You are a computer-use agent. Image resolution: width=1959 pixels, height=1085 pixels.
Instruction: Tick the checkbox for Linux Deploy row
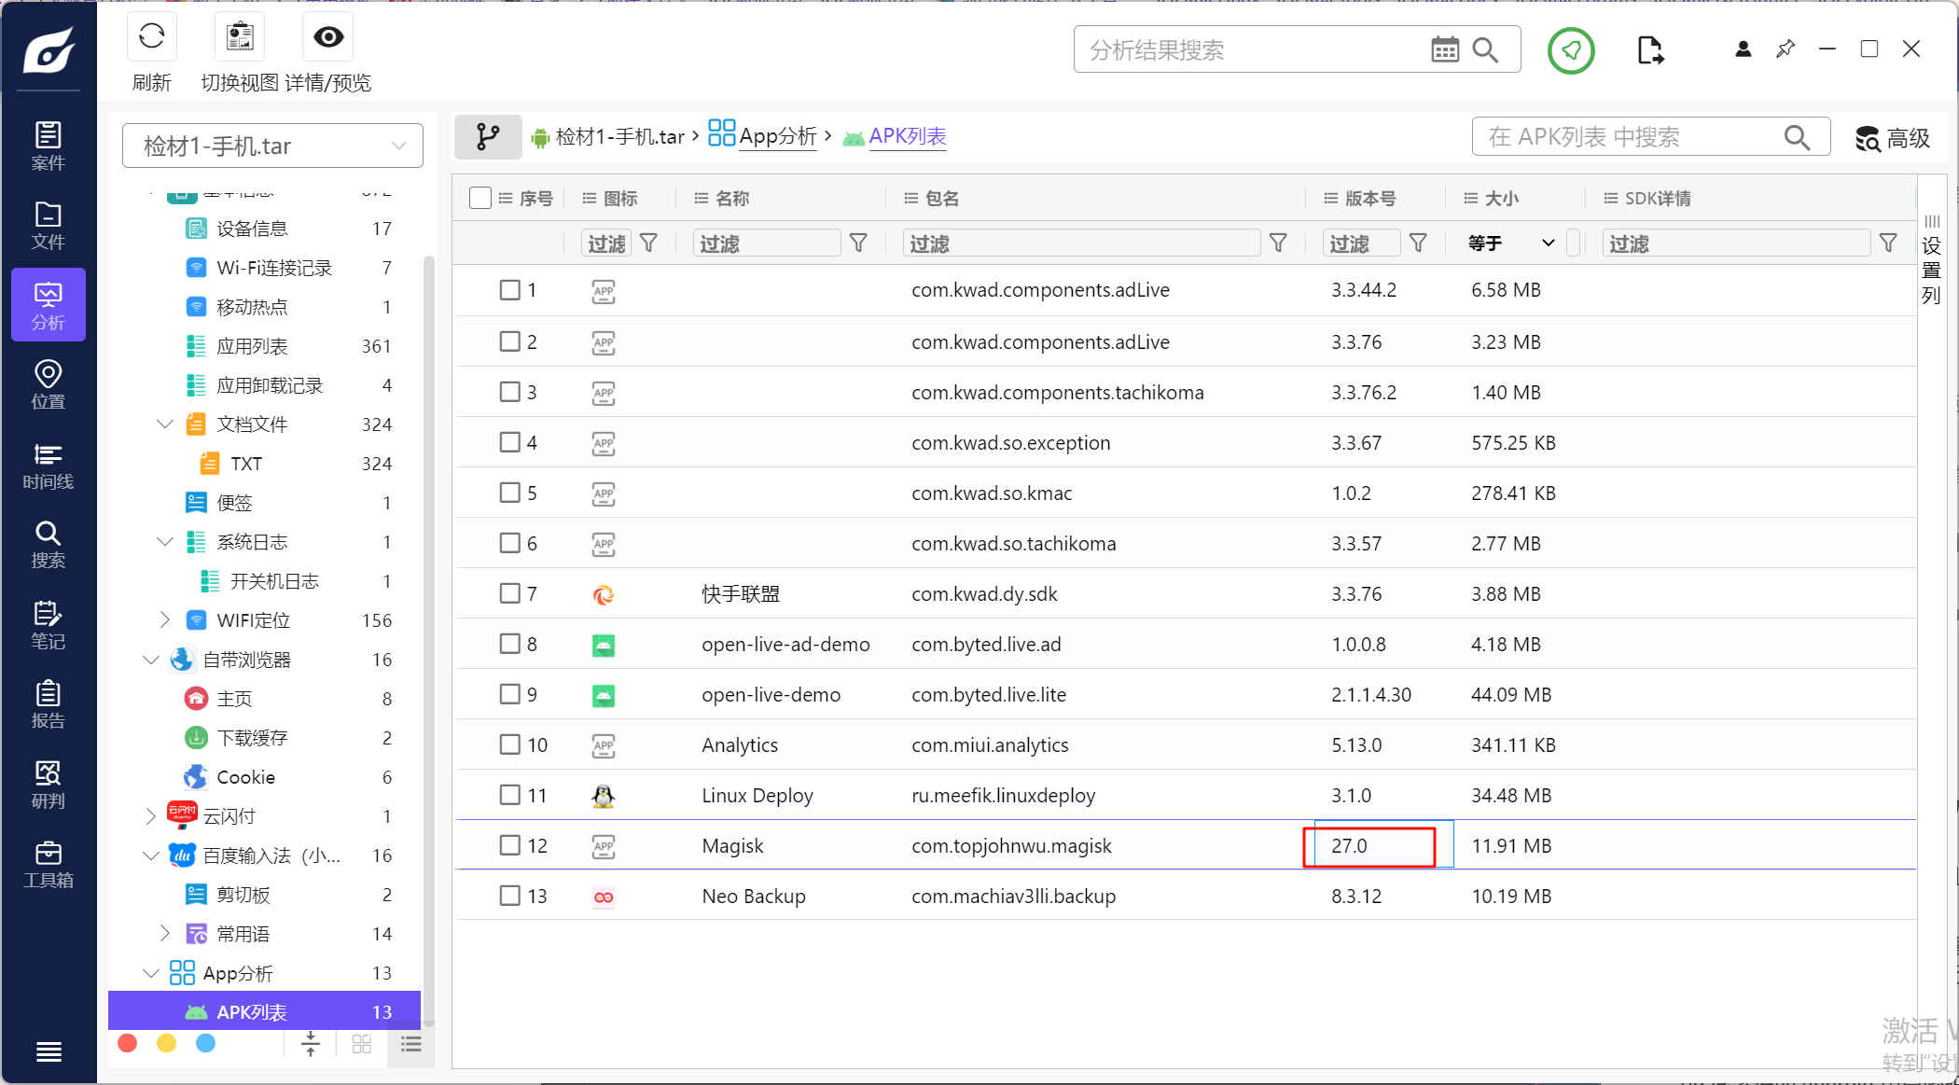tap(509, 795)
